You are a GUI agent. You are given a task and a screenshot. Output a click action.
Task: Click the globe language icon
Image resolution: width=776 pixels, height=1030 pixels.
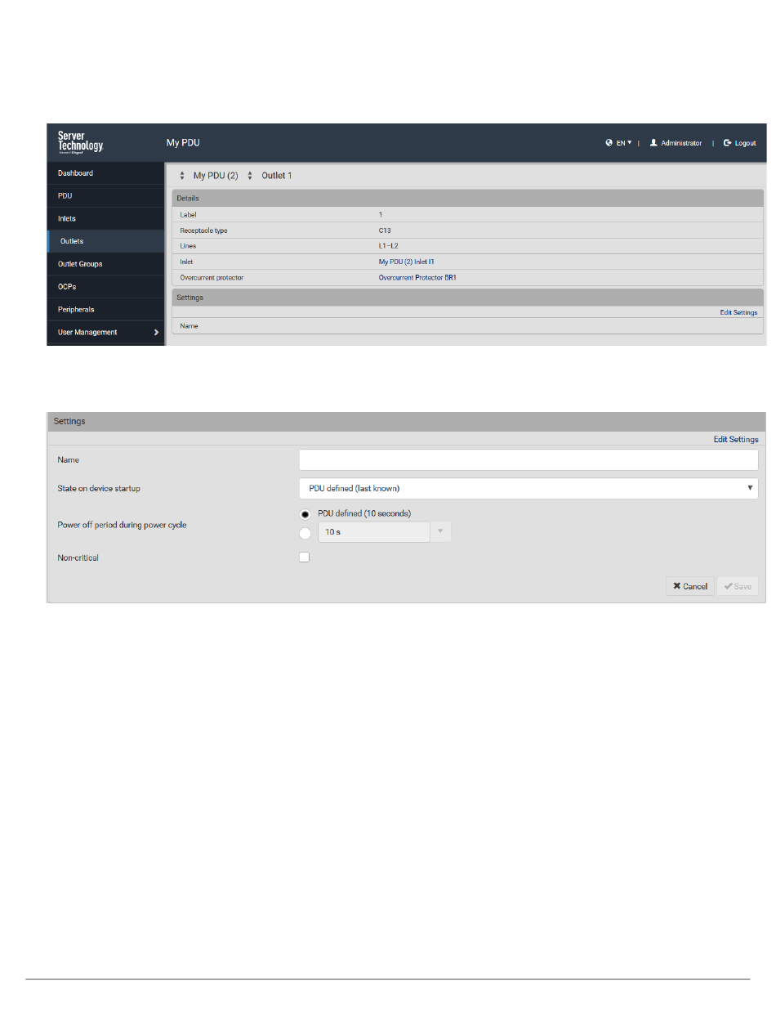609,142
